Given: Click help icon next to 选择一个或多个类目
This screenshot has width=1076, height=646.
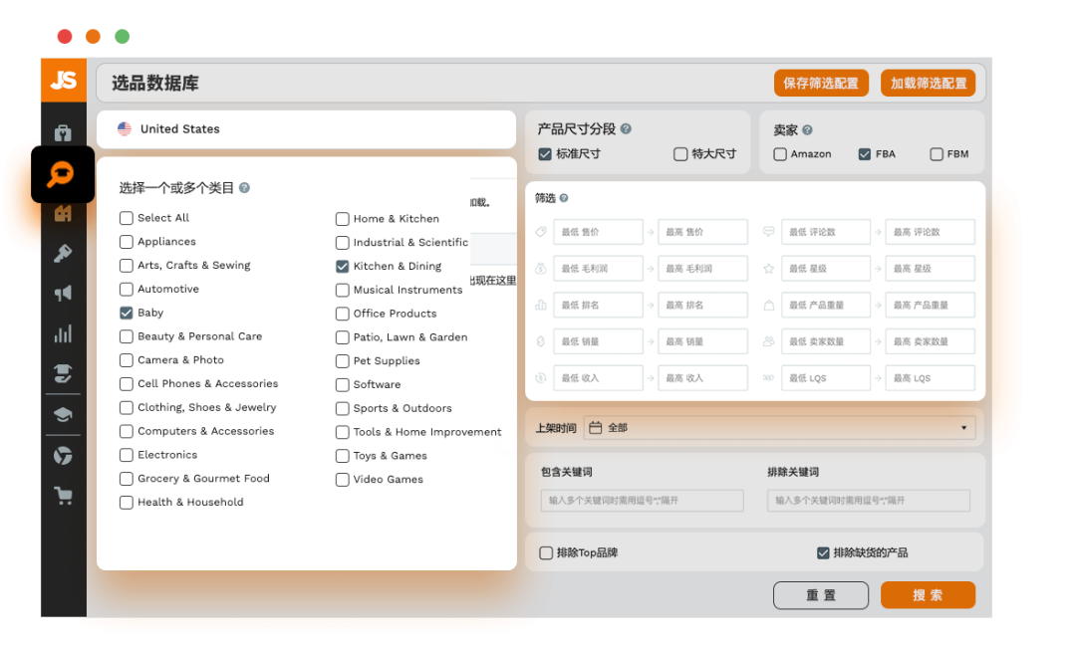Looking at the screenshot, I should 244,188.
